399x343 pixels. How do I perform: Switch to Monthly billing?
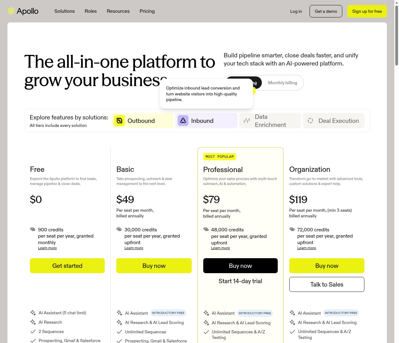[283, 83]
